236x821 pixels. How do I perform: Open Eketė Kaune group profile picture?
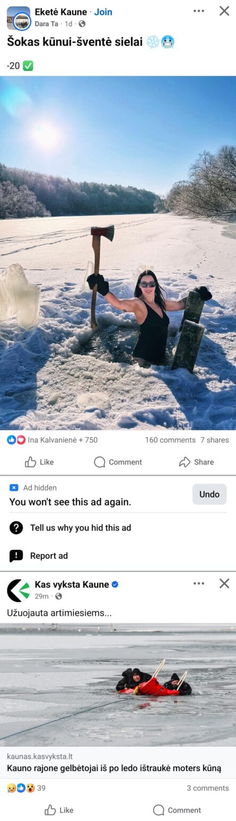click(x=19, y=18)
